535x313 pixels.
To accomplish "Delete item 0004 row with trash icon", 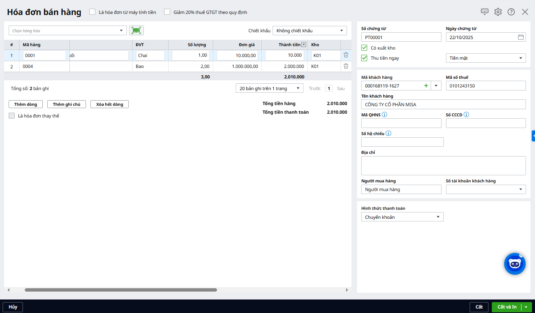I will click(x=346, y=66).
